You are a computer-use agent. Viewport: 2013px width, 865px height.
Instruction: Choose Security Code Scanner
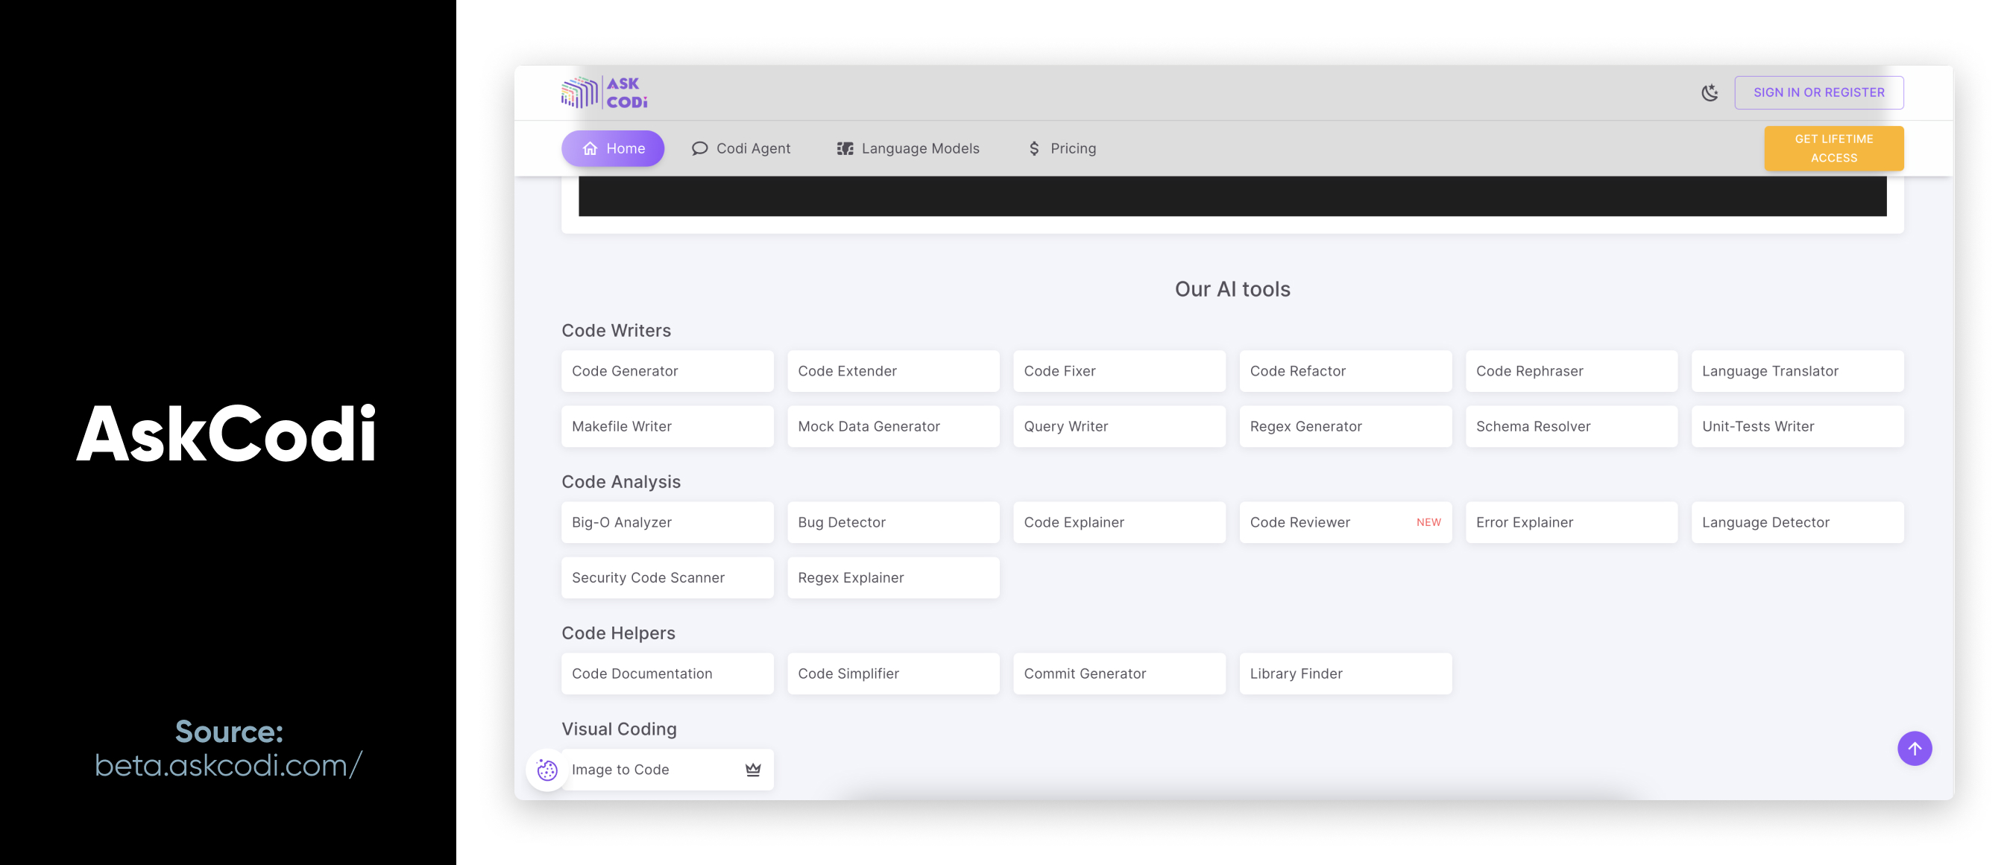click(x=667, y=577)
